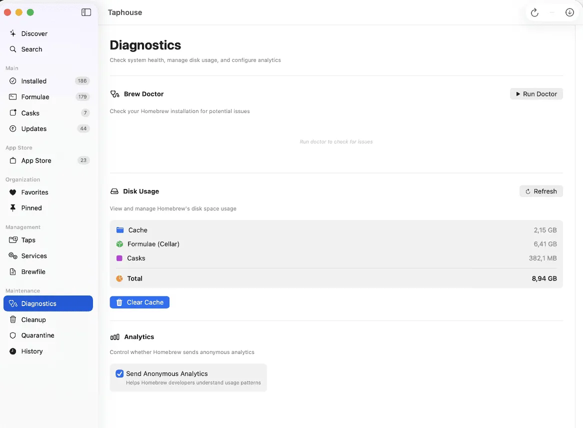Click the Brew Doctor stethoscope heading icon
Screen dimensions: 583x428
click(x=115, y=94)
